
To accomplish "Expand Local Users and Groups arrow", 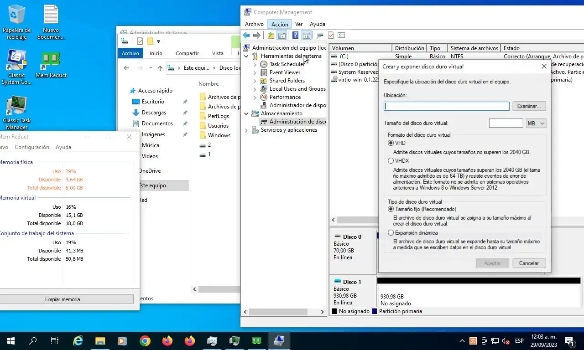I will (255, 89).
